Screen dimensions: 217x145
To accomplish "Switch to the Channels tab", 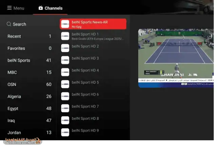I will click(x=51, y=8).
